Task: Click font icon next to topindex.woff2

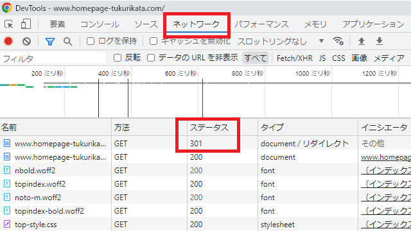Action: click(x=7, y=184)
